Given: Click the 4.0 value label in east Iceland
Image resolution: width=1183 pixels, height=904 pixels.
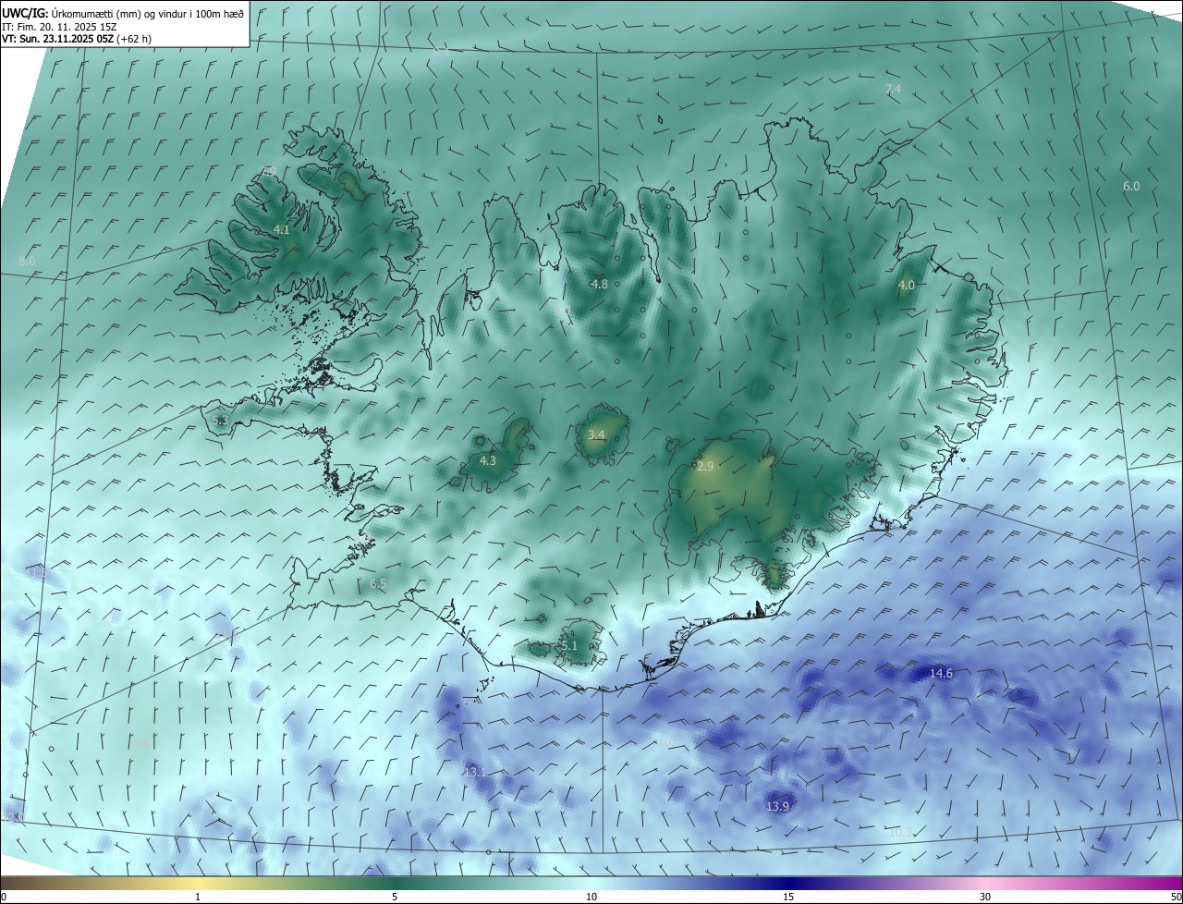Looking at the screenshot, I should pyautogui.click(x=907, y=285).
